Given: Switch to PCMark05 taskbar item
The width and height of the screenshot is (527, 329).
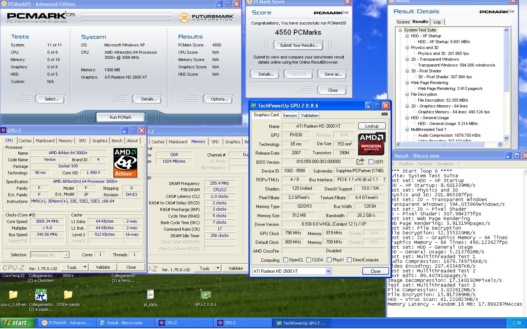Looking at the screenshot, I should pos(67,323).
